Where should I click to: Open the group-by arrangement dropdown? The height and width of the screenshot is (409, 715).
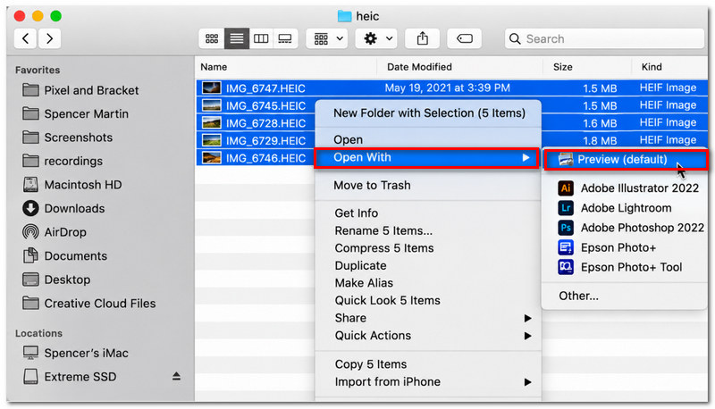coord(327,38)
